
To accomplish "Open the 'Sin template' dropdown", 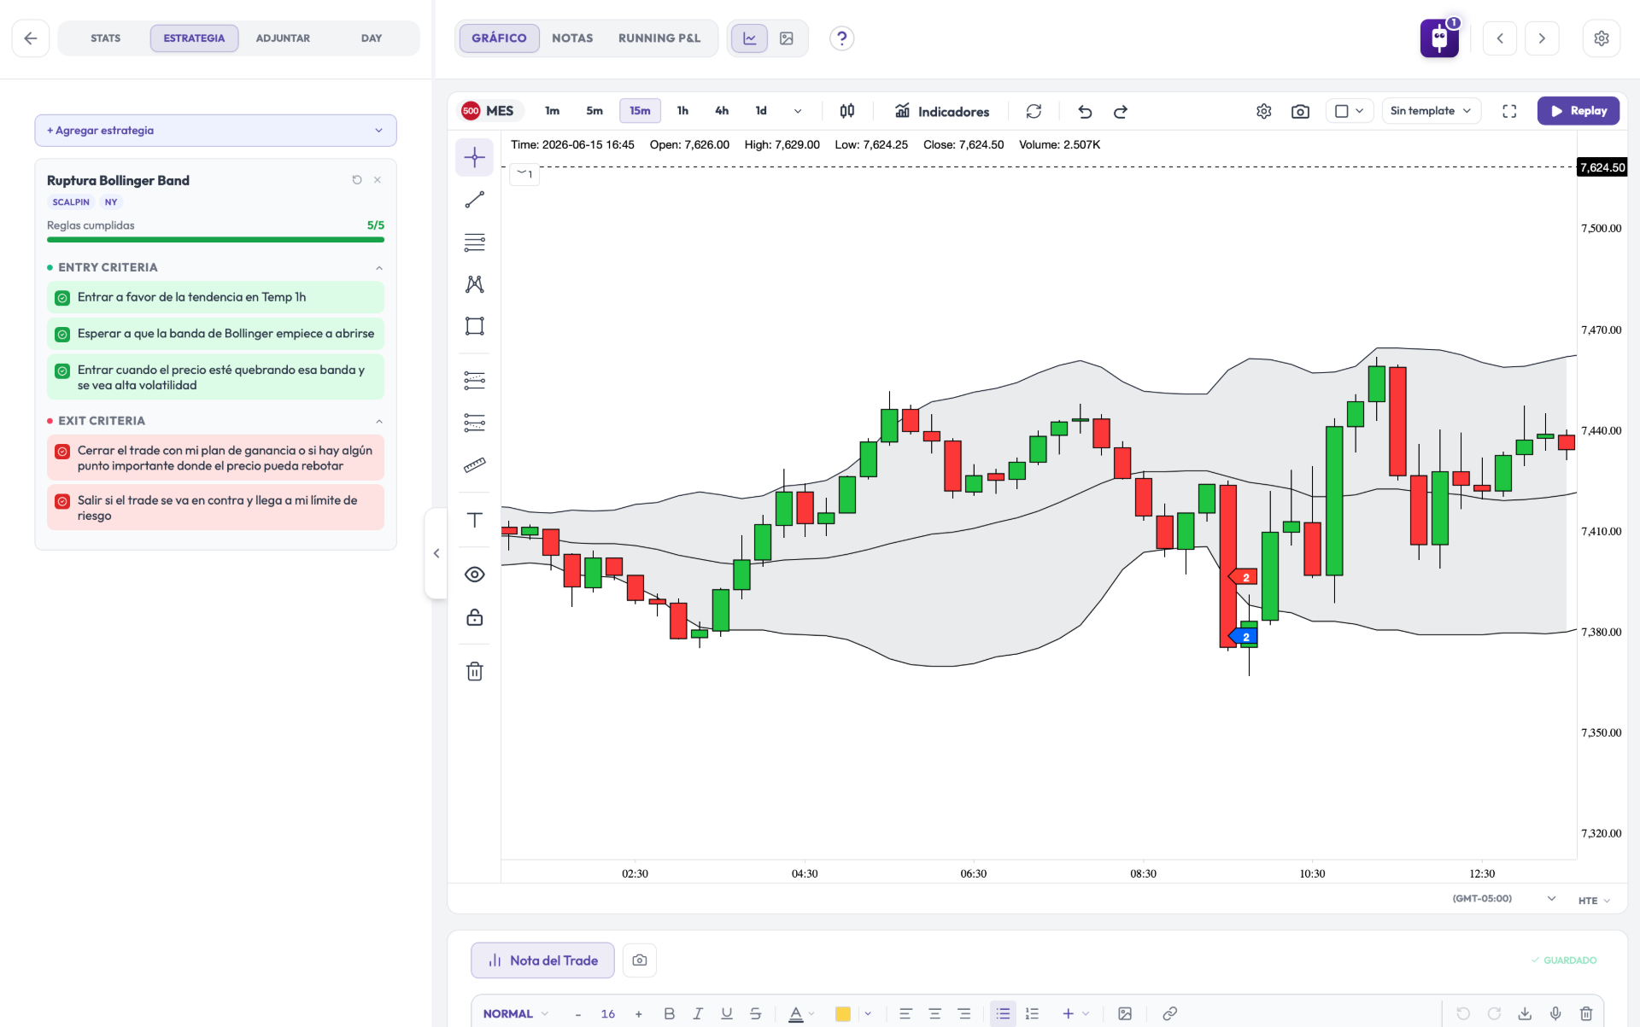I will coord(1431,111).
